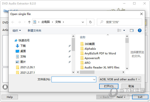Open the 2021.2.26.1 folder
The width and height of the screenshot is (150, 102).
25,67
